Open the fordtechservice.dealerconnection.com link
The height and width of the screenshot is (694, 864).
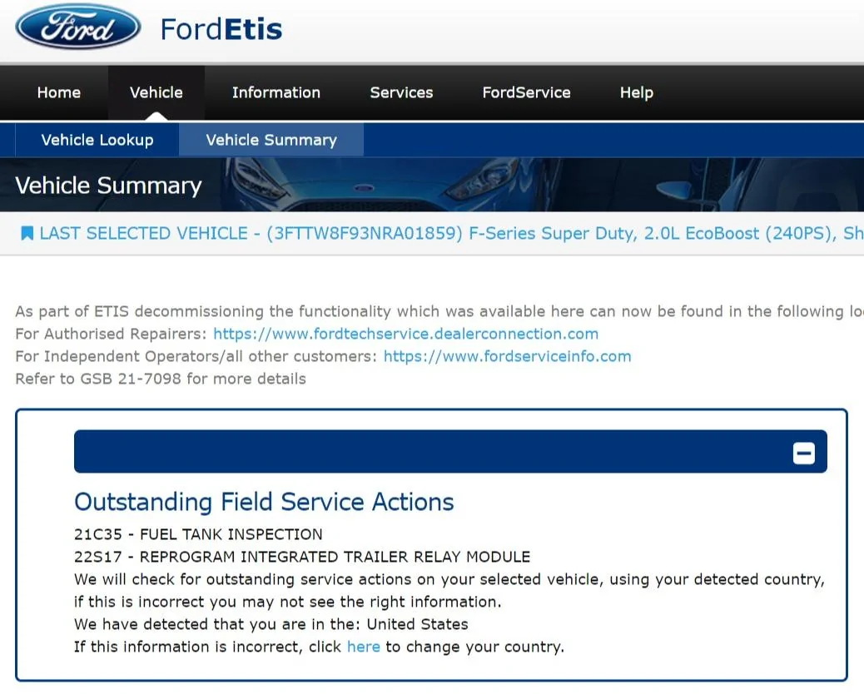(405, 334)
